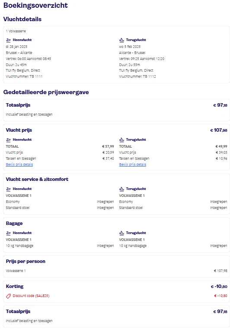Click the Terugvlucht icon in Vlucht service & zitcomfort
The image size is (230, 329).
click(121, 189)
